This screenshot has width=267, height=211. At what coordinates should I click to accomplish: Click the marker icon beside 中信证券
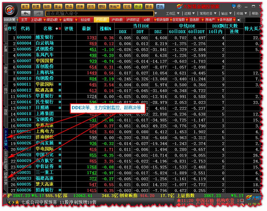click(60, 166)
